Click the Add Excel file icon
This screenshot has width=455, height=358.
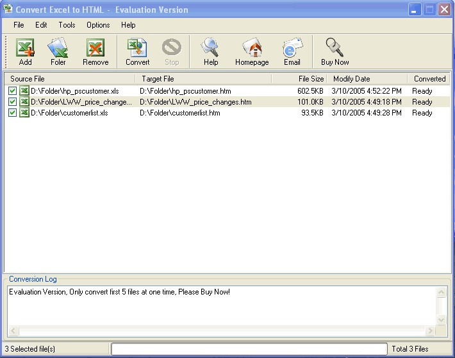tap(25, 48)
